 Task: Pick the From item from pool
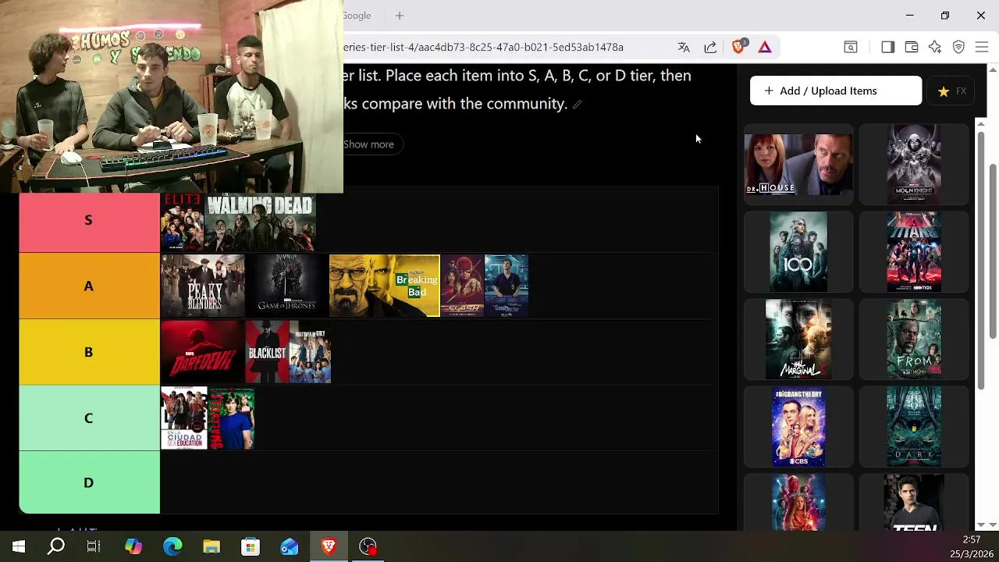coord(914,339)
